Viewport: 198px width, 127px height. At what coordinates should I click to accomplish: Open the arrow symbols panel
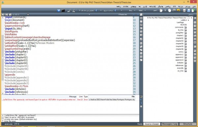[195, 26]
